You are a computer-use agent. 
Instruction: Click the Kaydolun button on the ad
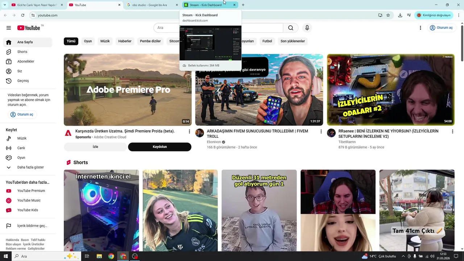pyautogui.click(x=159, y=147)
